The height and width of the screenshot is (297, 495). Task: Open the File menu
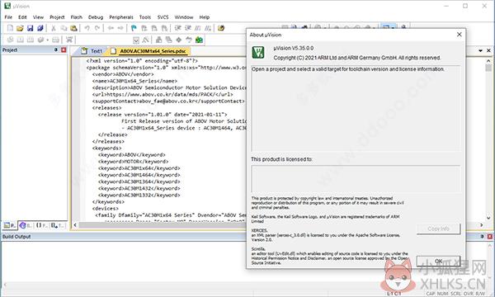tap(8, 17)
